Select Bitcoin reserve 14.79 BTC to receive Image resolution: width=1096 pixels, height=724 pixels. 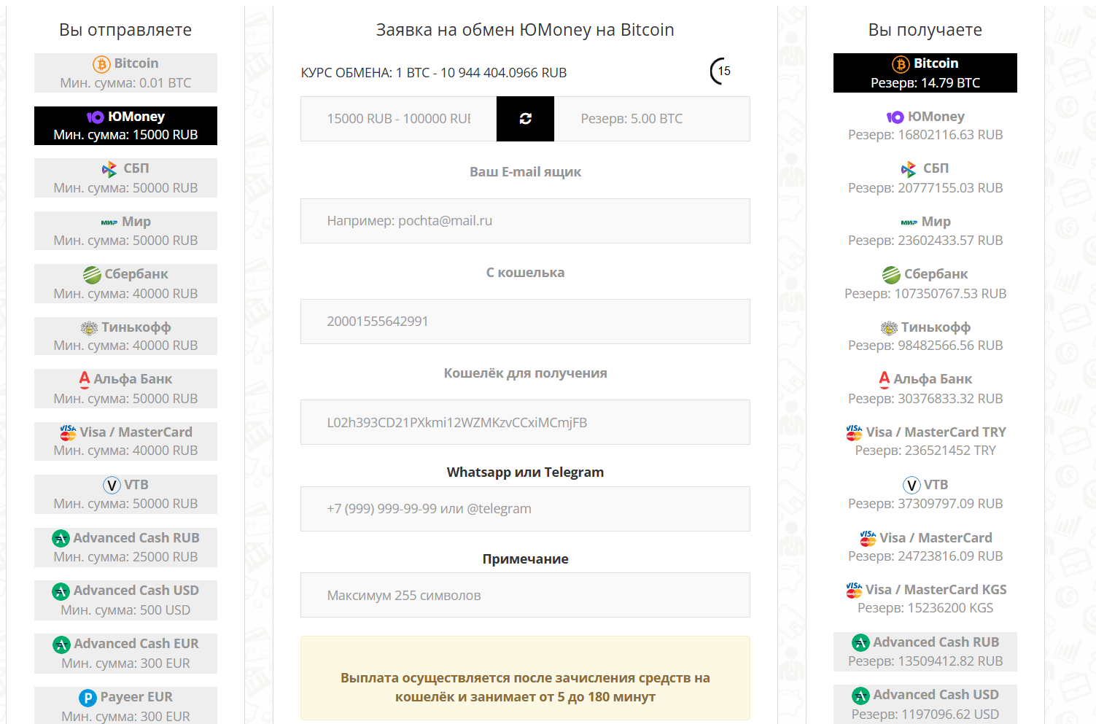click(925, 73)
